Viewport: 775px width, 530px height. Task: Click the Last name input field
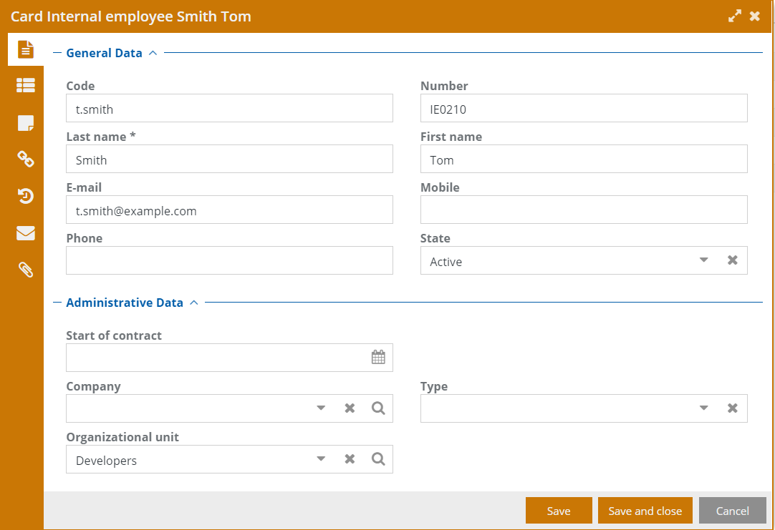(229, 159)
